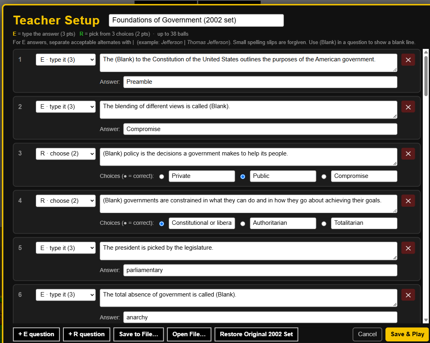Viewport: 430px width, 343px height.
Task: Click the 'Save & Play' button
Action: (407, 334)
